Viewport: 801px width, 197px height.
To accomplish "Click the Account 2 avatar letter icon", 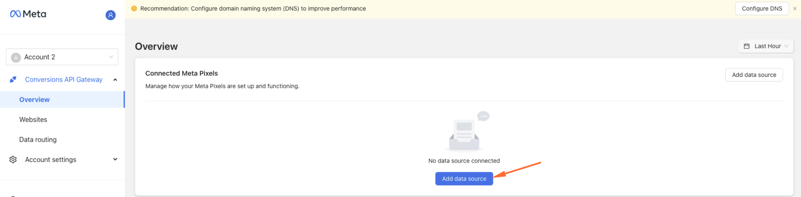I will (x=16, y=57).
